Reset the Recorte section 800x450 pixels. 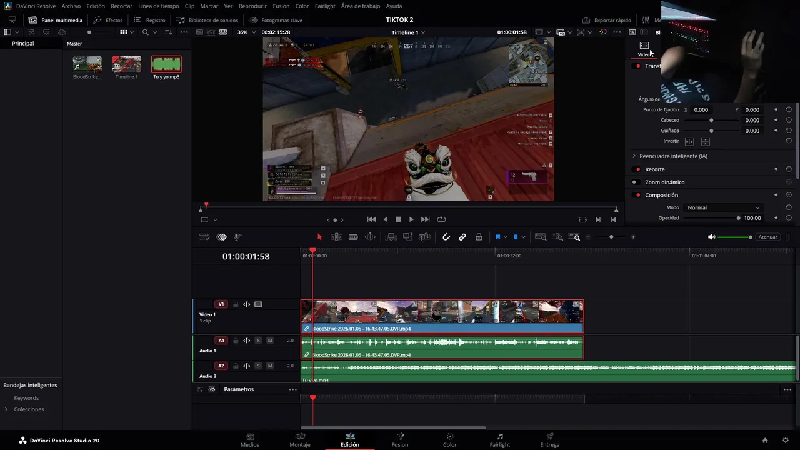[x=789, y=169]
